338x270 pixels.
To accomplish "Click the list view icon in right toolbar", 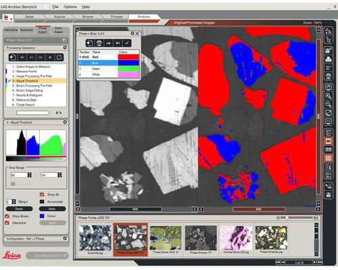I will pos(329,133).
